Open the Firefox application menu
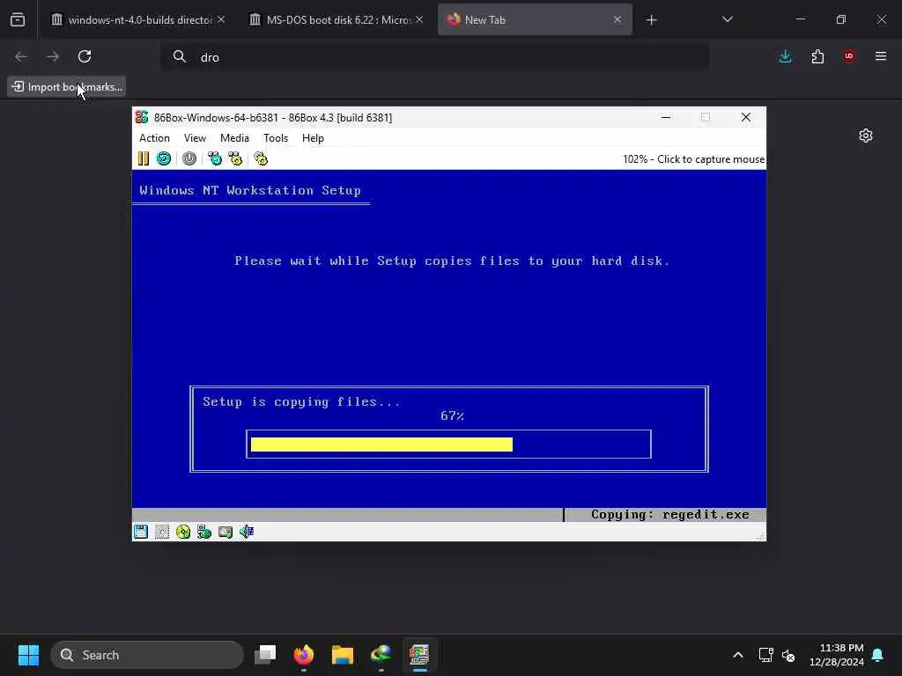The image size is (902, 676). click(881, 56)
